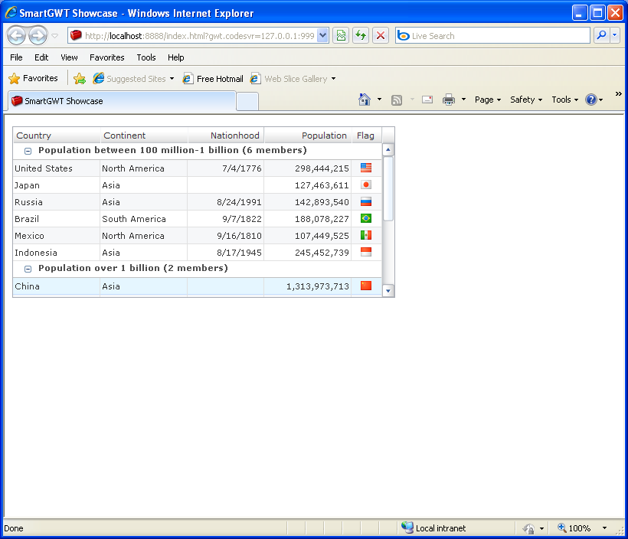The width and height of the screenshot is (628, 539).
Task: Click the Add to Favorites Bar icon
Action: tap(80, 79)
